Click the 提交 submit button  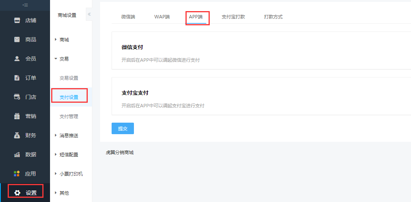pyautogui.click(x=123, y=128)
